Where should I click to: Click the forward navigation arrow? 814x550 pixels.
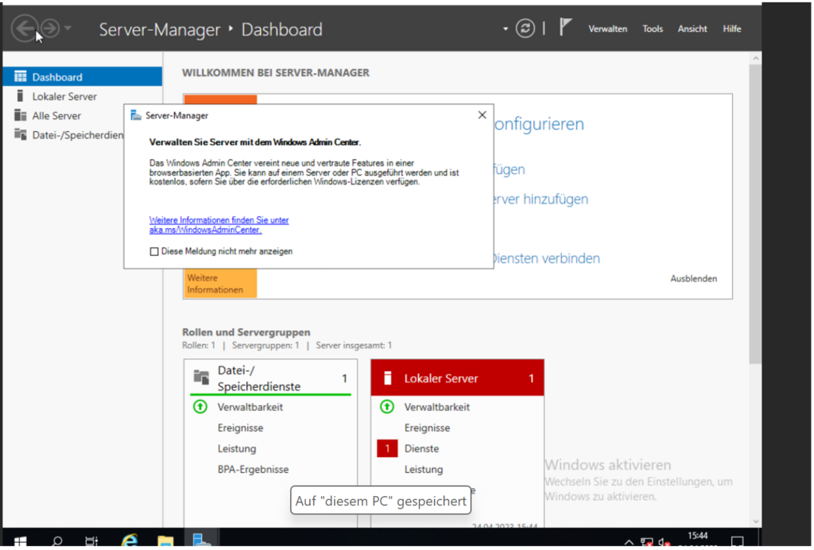tap(50, 29)
